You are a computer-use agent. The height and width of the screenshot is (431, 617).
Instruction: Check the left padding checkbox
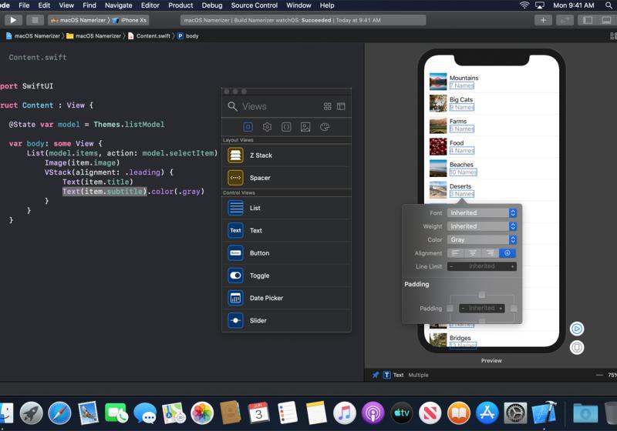click(x=450, y=308)
